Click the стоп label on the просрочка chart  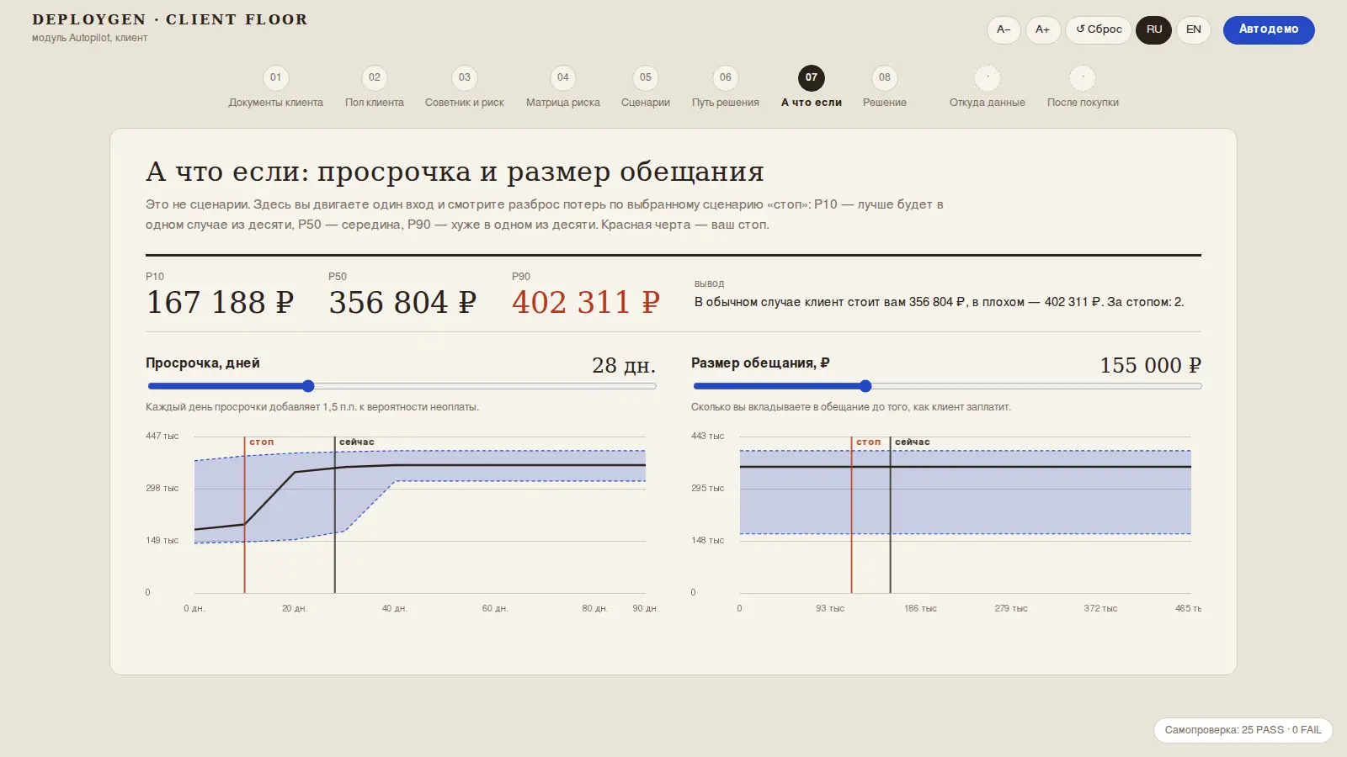pyautogui.click(x=261, y=442)
